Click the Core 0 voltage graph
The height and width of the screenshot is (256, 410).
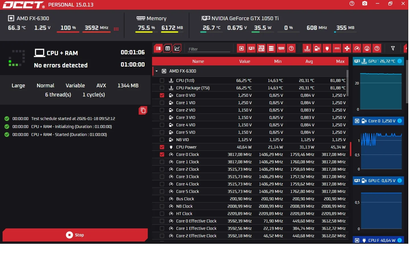[x=381, y=151]
